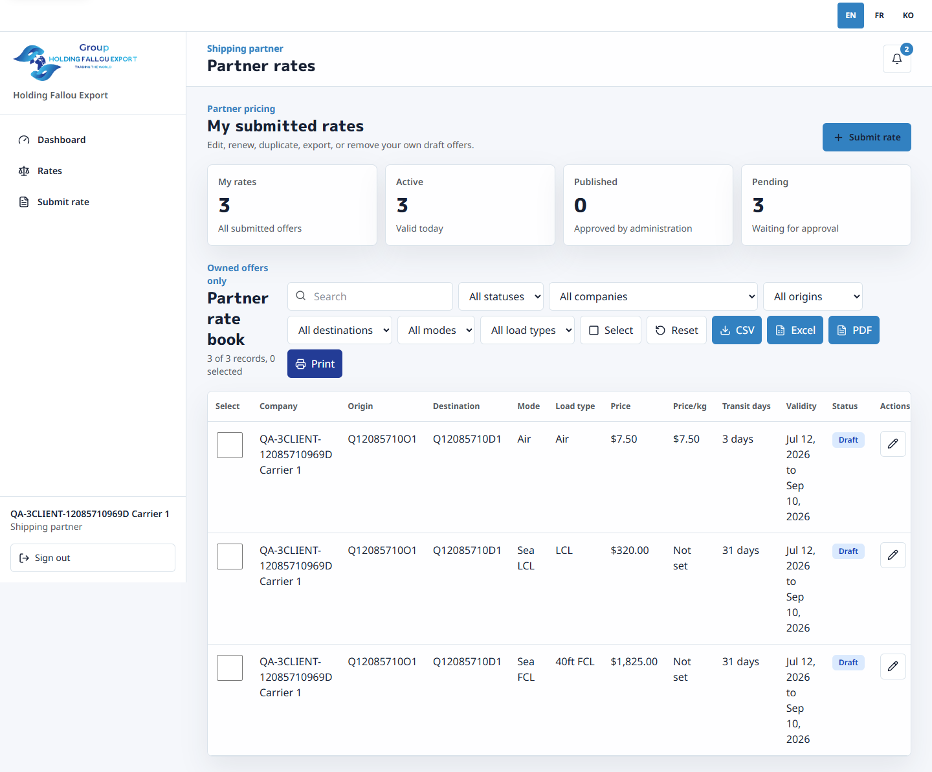Click the 40ft FCL load type cell
This screenshot has height=772, width=932.
(575, 662)
